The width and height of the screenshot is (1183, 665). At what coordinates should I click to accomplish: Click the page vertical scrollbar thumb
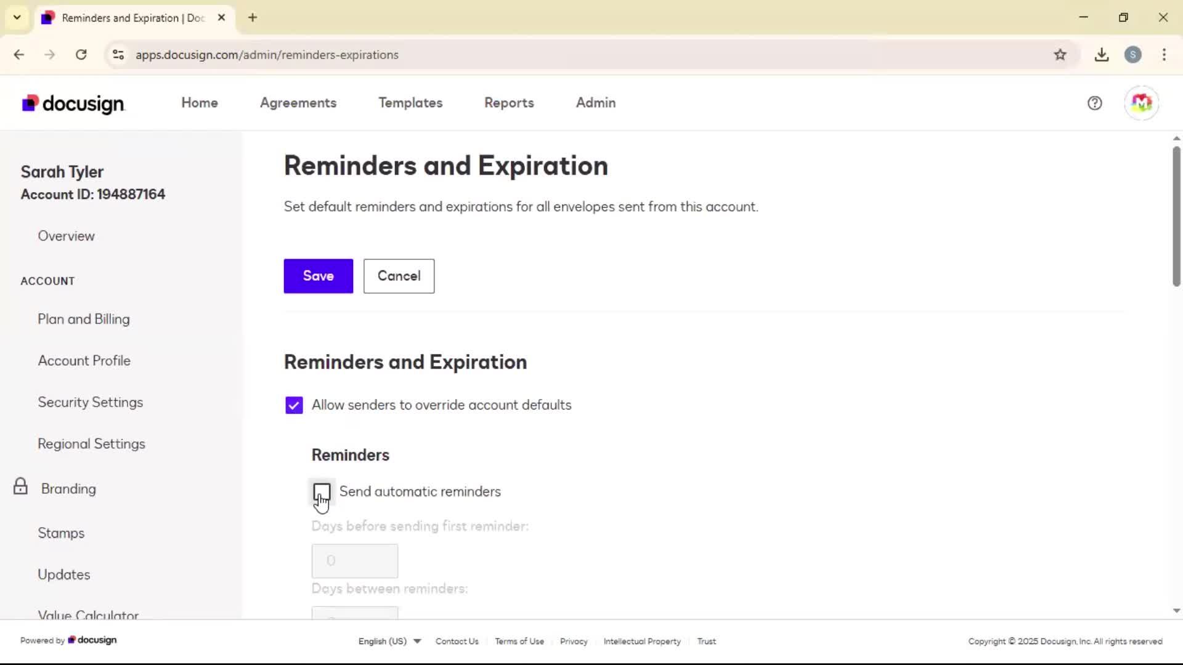[1176, 216]
